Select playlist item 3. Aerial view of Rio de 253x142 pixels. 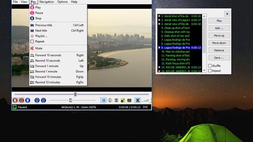180,24
